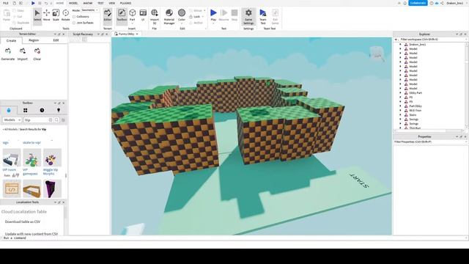Open the Wiggle Vip Morphs thumbnail
The width and height of the screenshot is (469, 264).
[x=52, y=158]
